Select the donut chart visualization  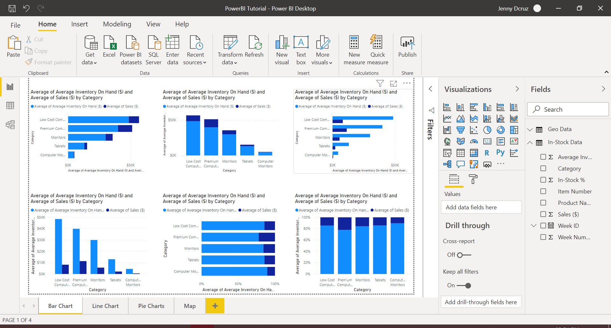coord(501,130)
